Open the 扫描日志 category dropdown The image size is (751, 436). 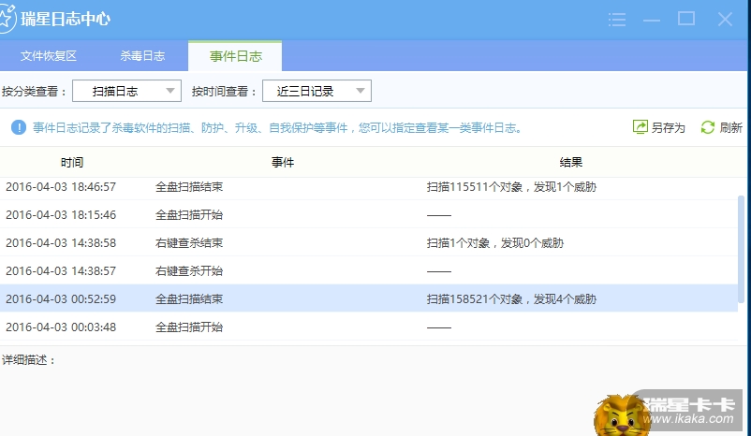pos(127,91)
